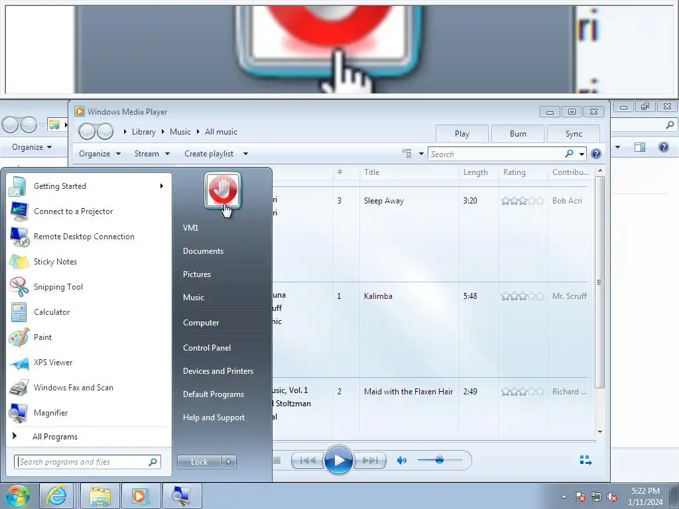Open Devices and Printers

click(x=217, y=371)
